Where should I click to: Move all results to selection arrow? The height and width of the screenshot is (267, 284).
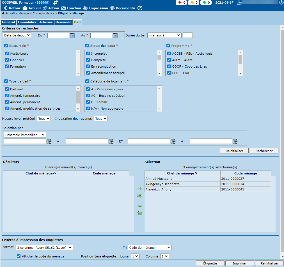(x=139, y=195)
